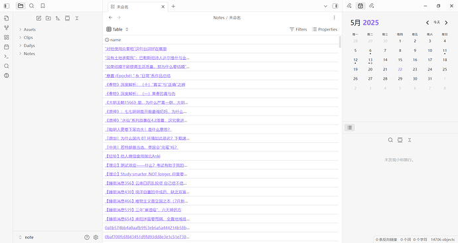Open the help icon near vault name
Viewport: 458px width, 243px height.
[87, 238]
